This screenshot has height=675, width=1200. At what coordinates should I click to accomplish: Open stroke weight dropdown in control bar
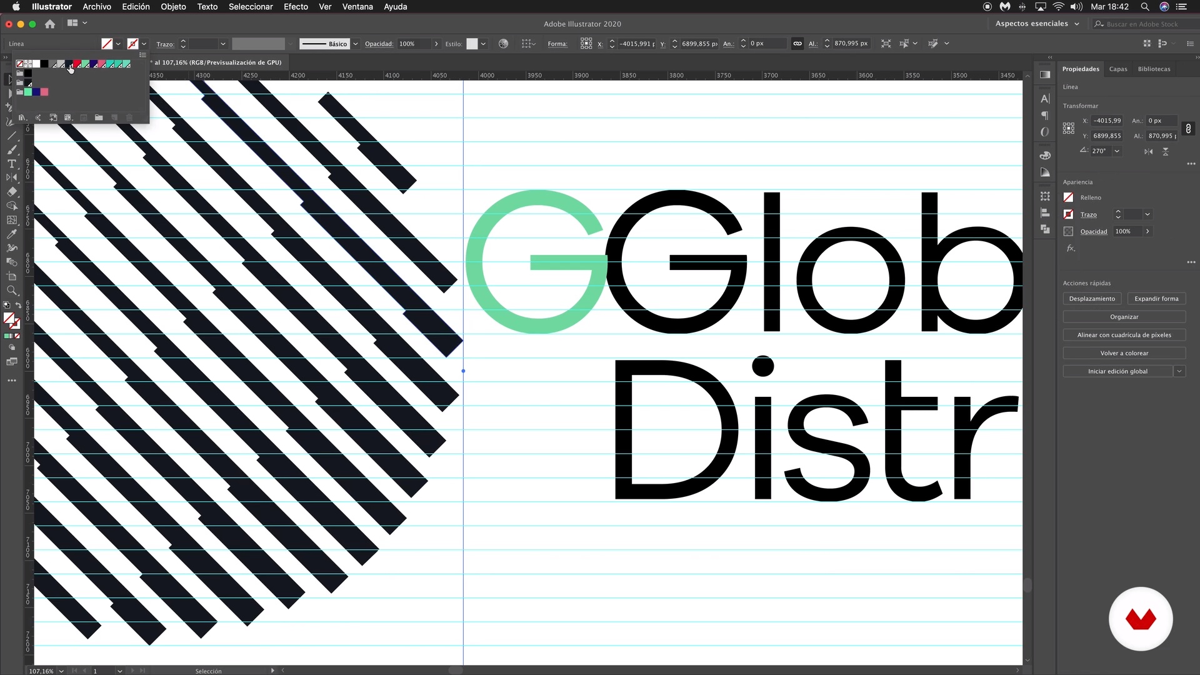[x=223, y=44]
